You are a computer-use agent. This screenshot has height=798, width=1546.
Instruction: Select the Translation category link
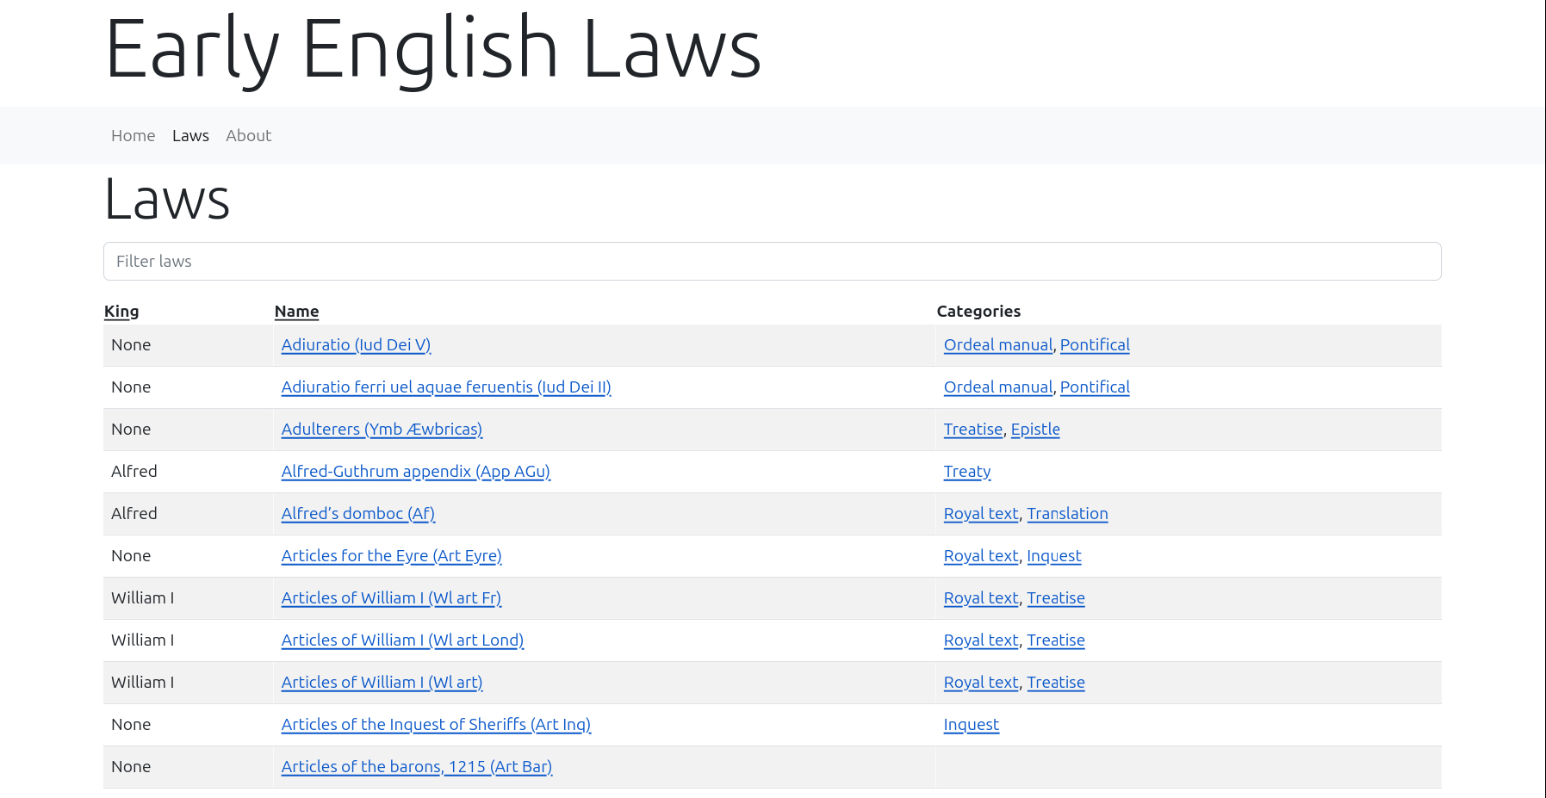click(x=1066, y=514)
